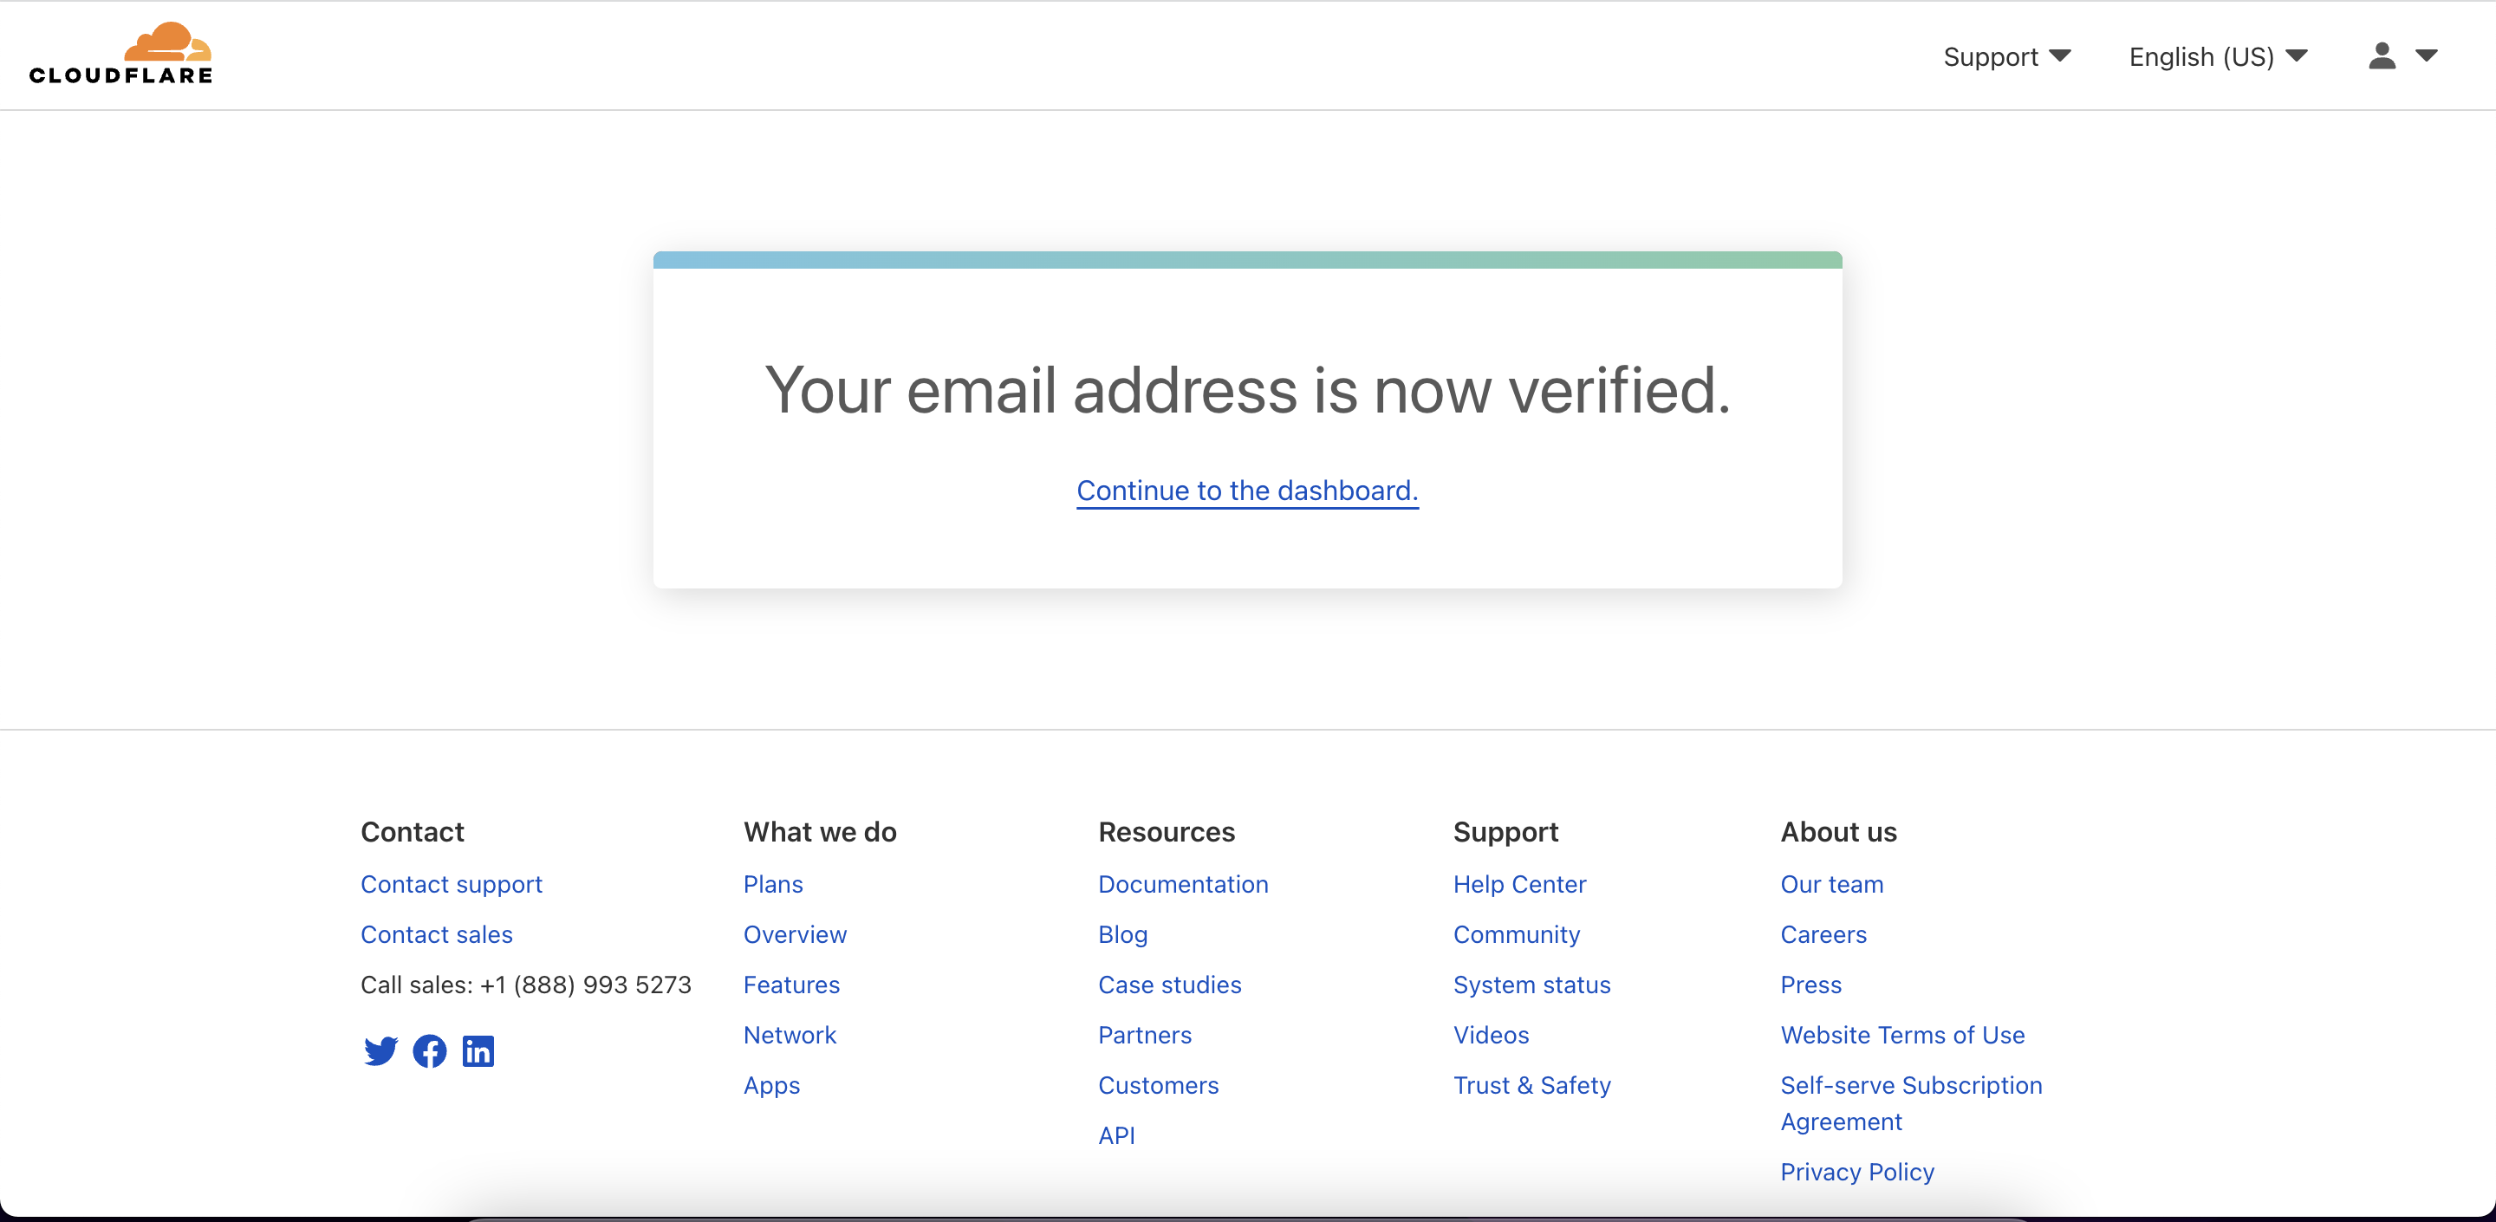
Task: Open the English (US) language dropdown
Action: (2217, 56)
